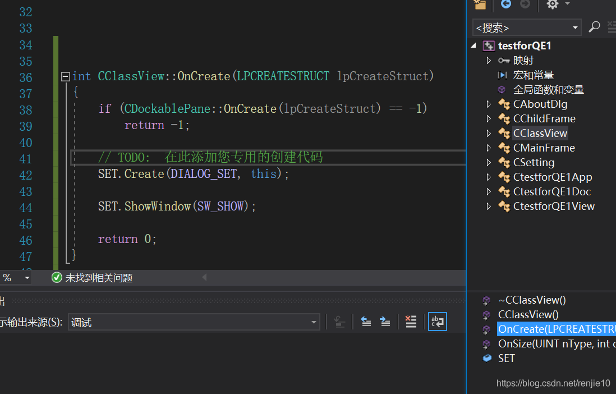Expand the CClassView class node
The width and height of the screenshot is (616, 394).
click(x=489, y=134)
